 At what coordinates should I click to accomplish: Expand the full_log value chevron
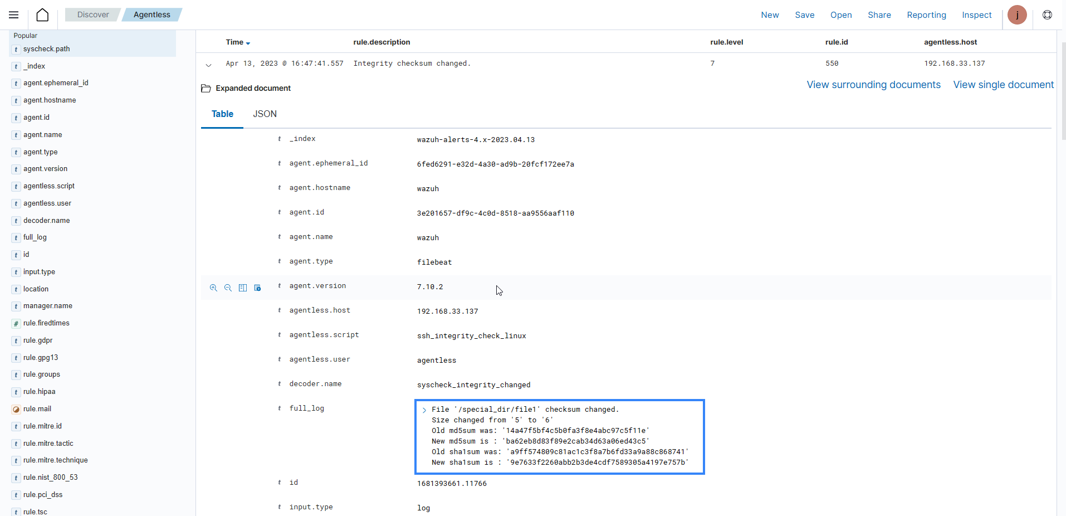[x=424, y=410]
